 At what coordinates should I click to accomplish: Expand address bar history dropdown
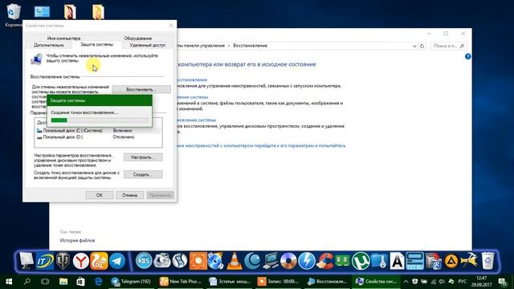[x=414, y=47]
